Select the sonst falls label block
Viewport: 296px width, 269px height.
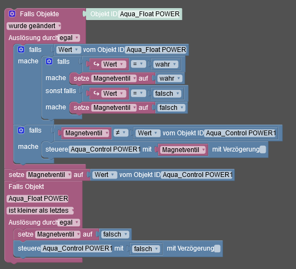(x=61, y=91)
